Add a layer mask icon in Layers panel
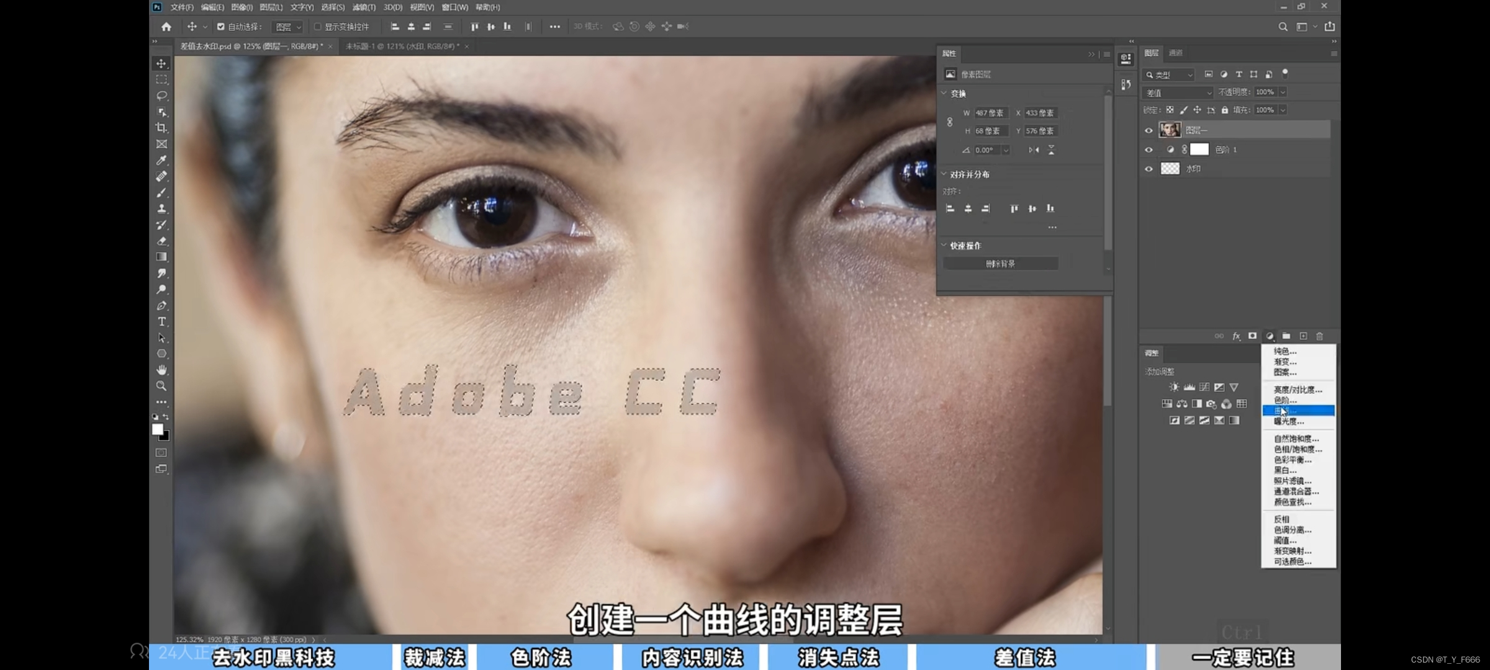Viewport: 1490px width, 670px height. [1253, 336]
